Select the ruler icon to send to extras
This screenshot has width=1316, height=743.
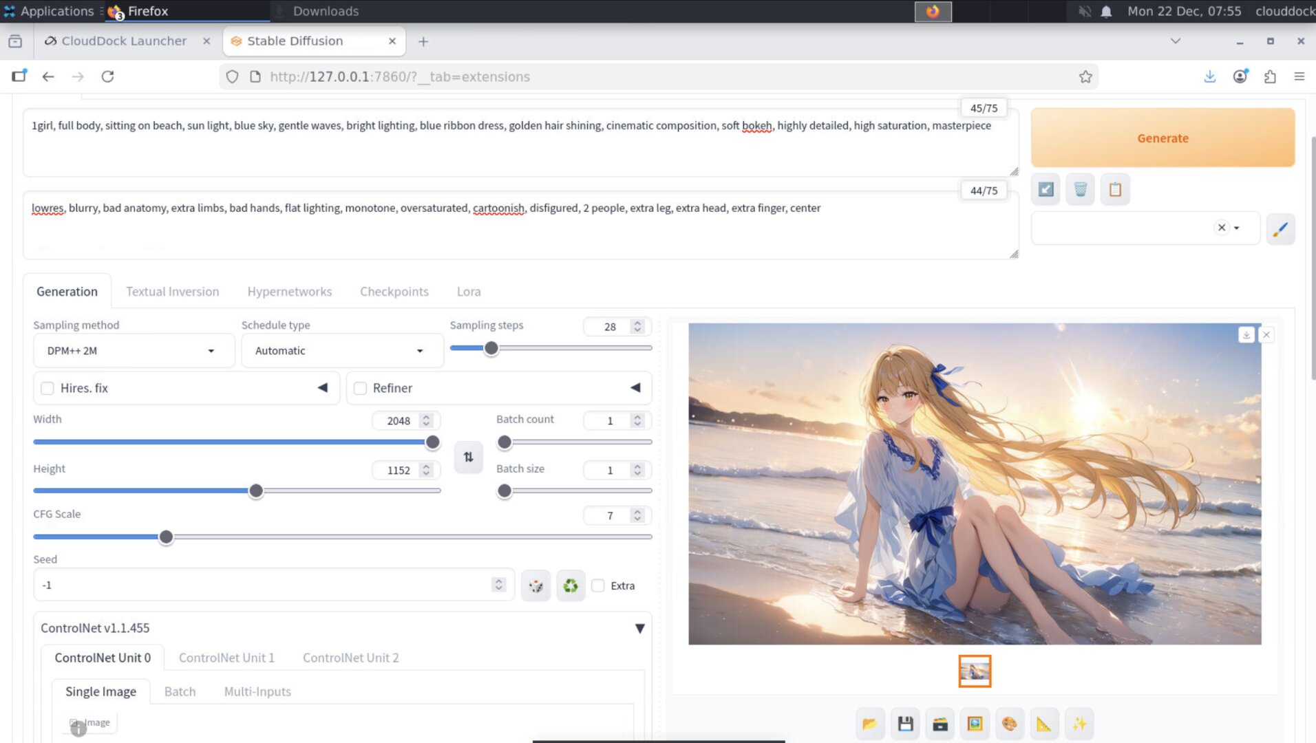1043,723
